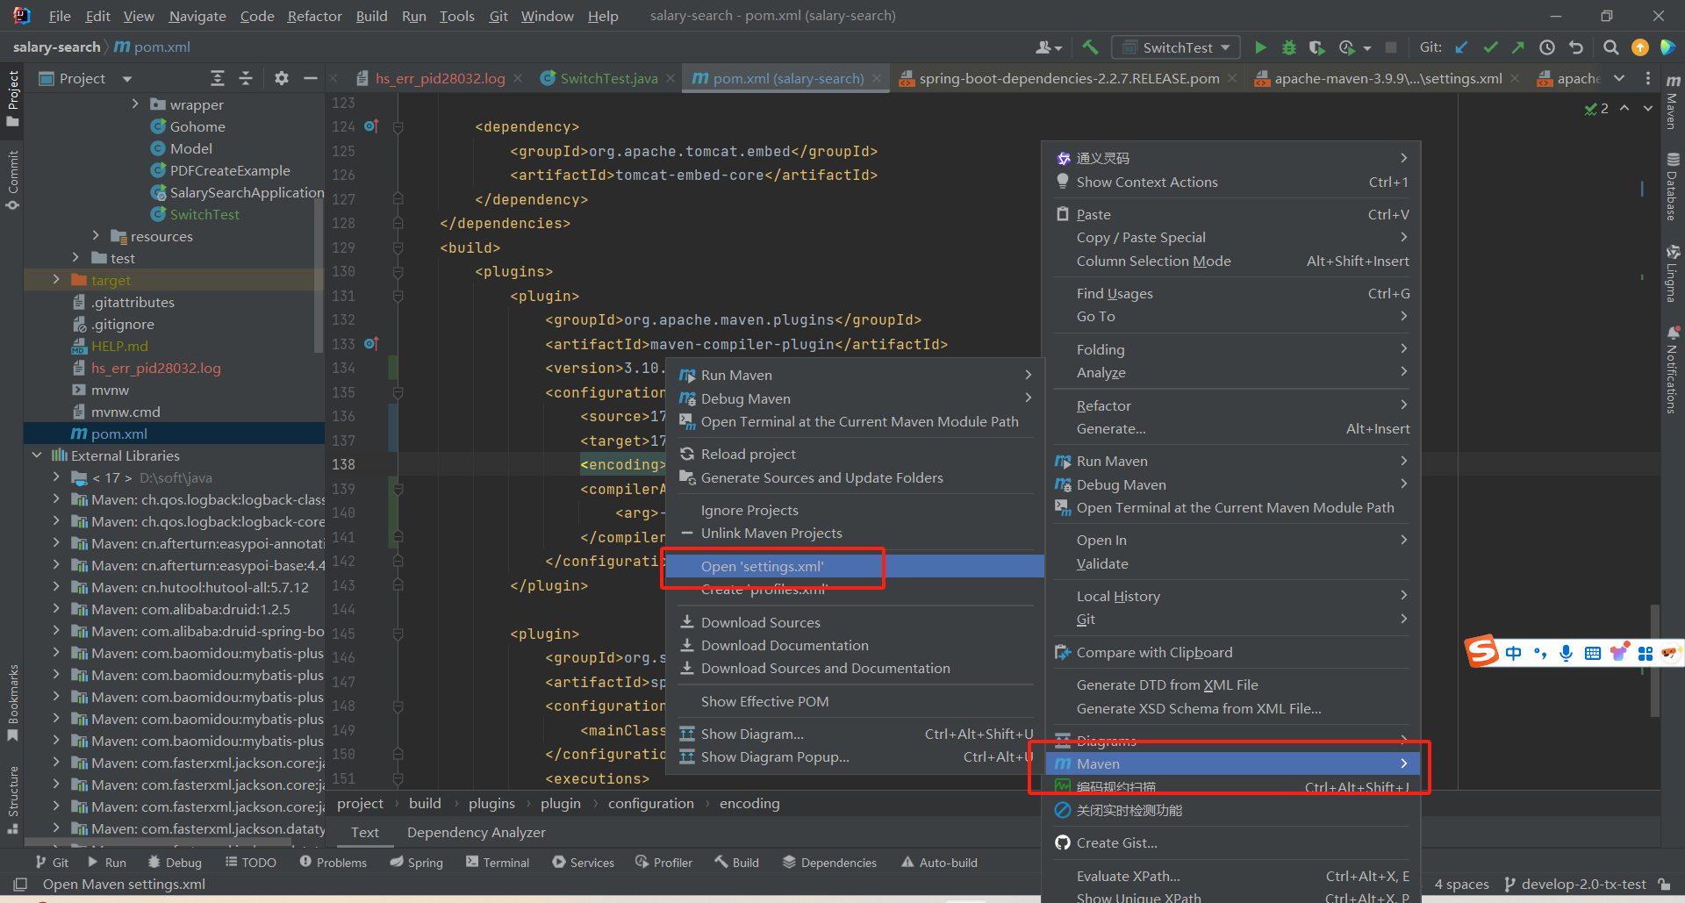The image size is (1685, 903).
Task: Click inspection widget down arrow
Action: [1648, 108]
